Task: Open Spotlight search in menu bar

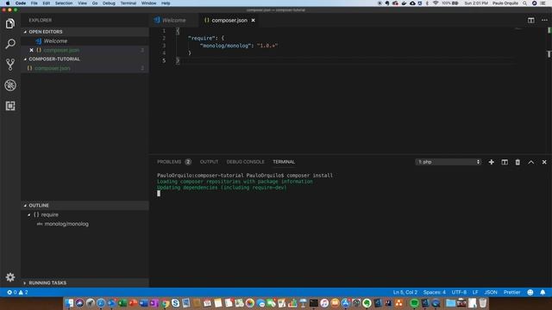Action: [525, 3]
